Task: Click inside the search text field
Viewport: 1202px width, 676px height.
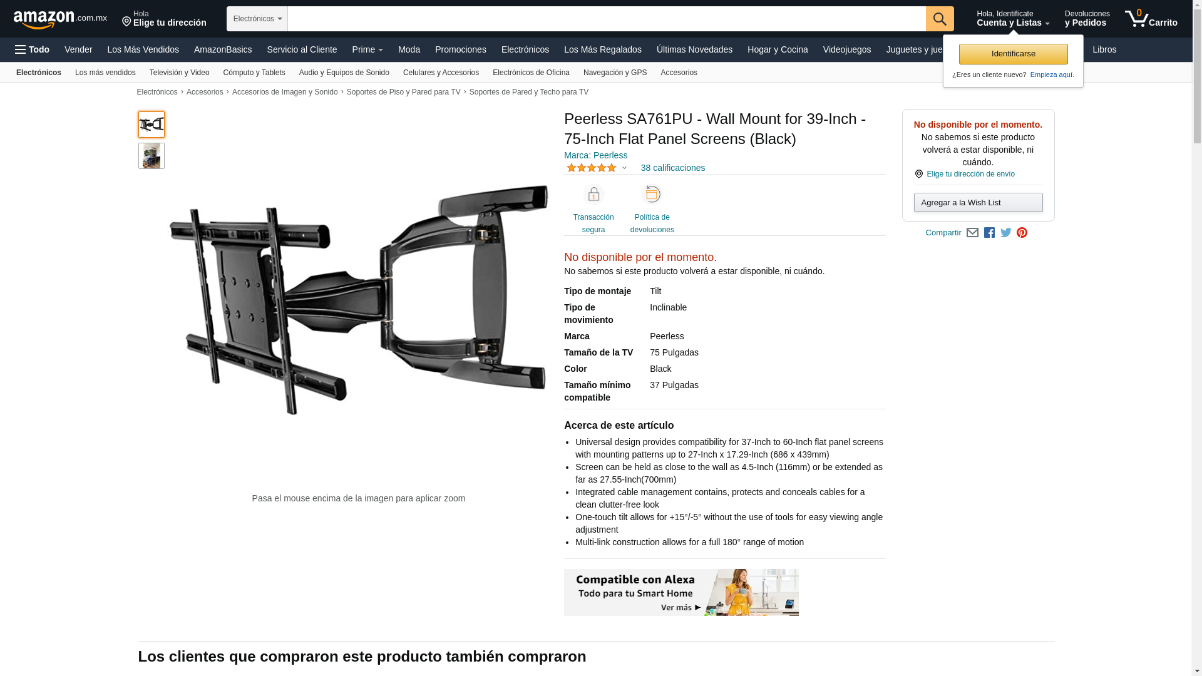Action: pyautogui.click(x=607, y=19)
